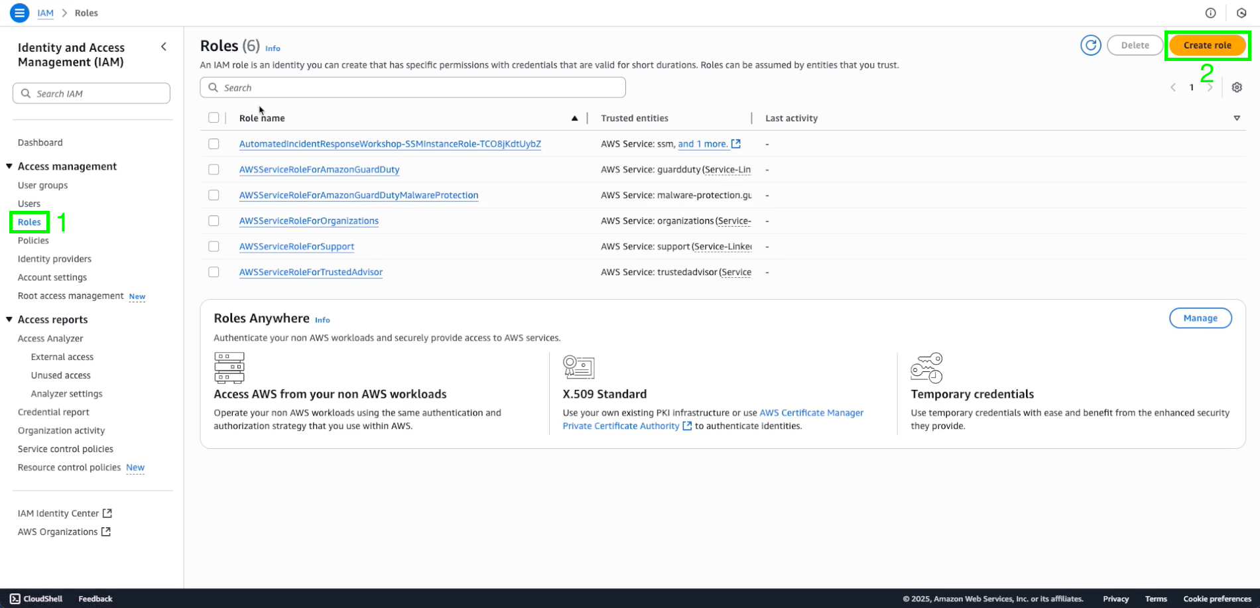This screenshot has height=608, width=1260.
Task: Select Roles in the sidebar
Action: point(29,222)
